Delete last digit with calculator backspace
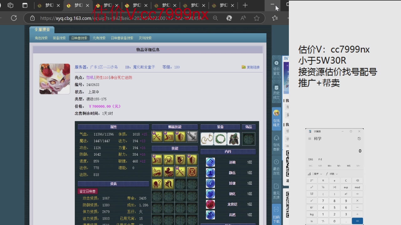401x225 pixels. 357,180
